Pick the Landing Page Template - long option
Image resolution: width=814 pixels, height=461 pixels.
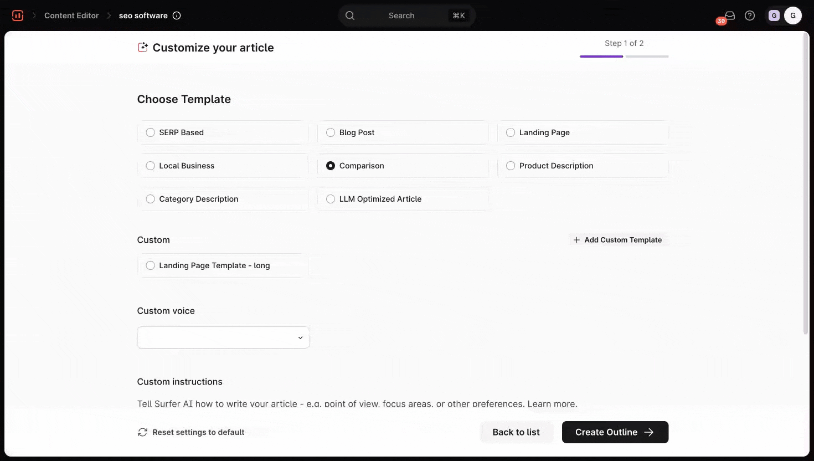(151, 265)
